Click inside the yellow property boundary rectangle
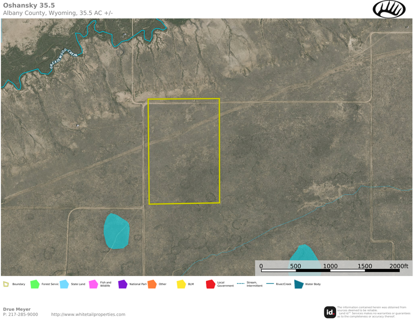 point(184,152)
